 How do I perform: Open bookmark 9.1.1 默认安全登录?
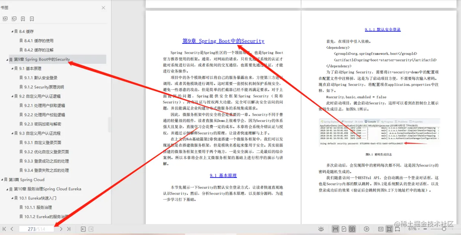[41, 78]
